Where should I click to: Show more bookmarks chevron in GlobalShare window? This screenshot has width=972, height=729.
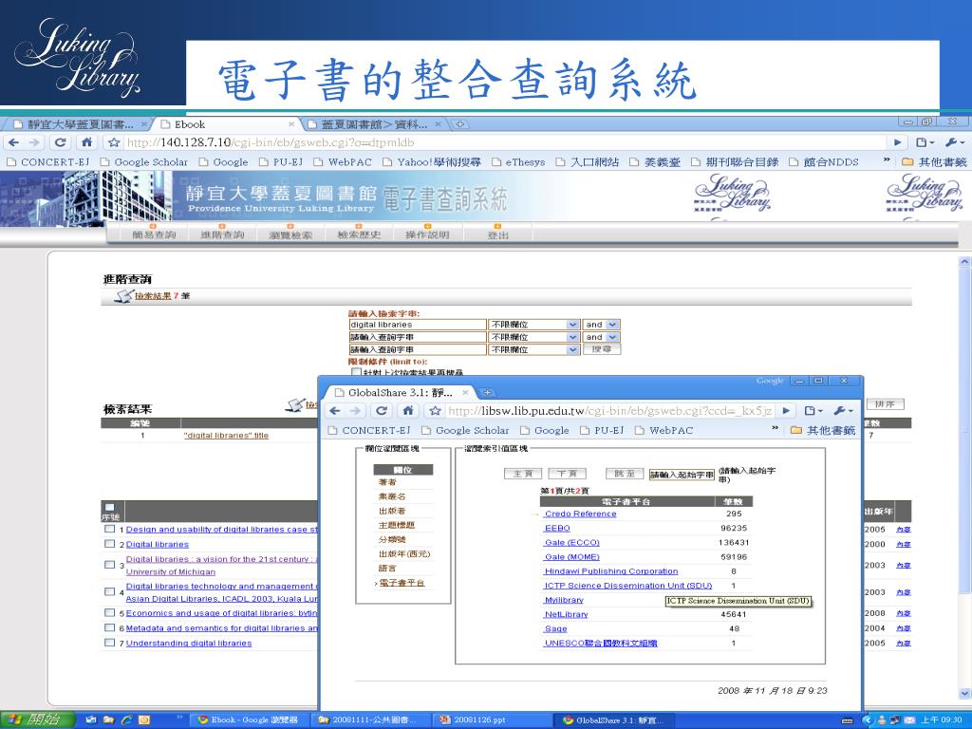(x=775, y=429)
